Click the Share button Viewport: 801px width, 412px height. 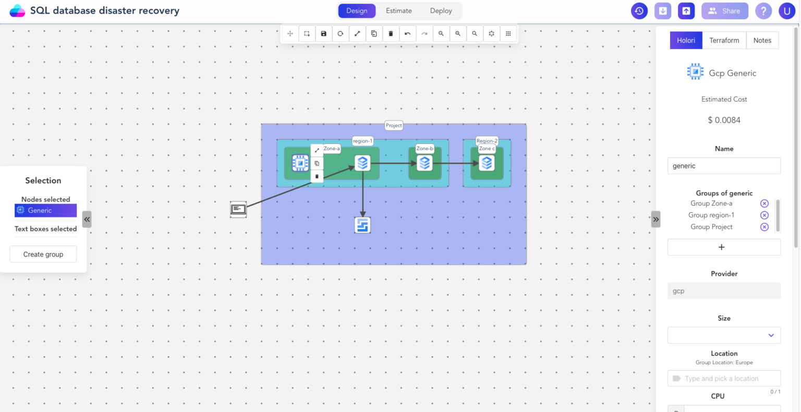pos(724,11)
